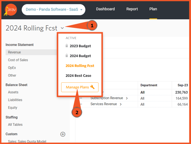191x144 pixels.
Task: Switch to the Plan tab
Action: tap(153, 9)
